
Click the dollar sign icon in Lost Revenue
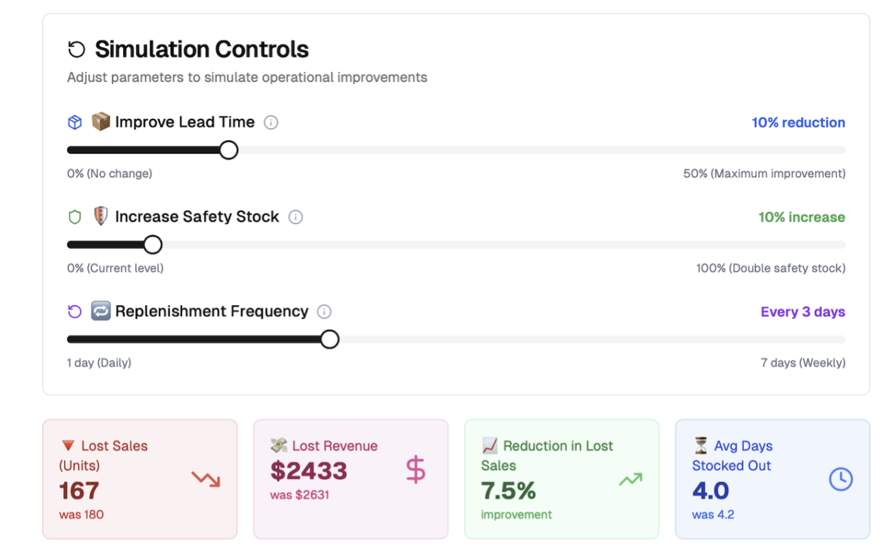(415, 471)
